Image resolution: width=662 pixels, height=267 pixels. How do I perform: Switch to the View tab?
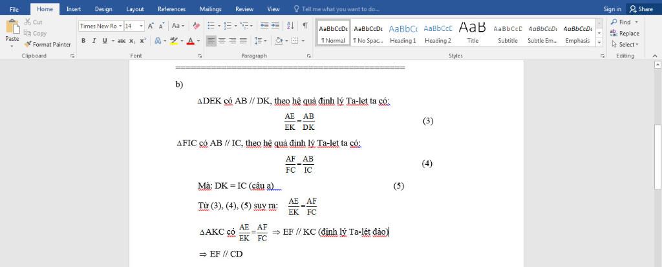click(x=273, y=9)
